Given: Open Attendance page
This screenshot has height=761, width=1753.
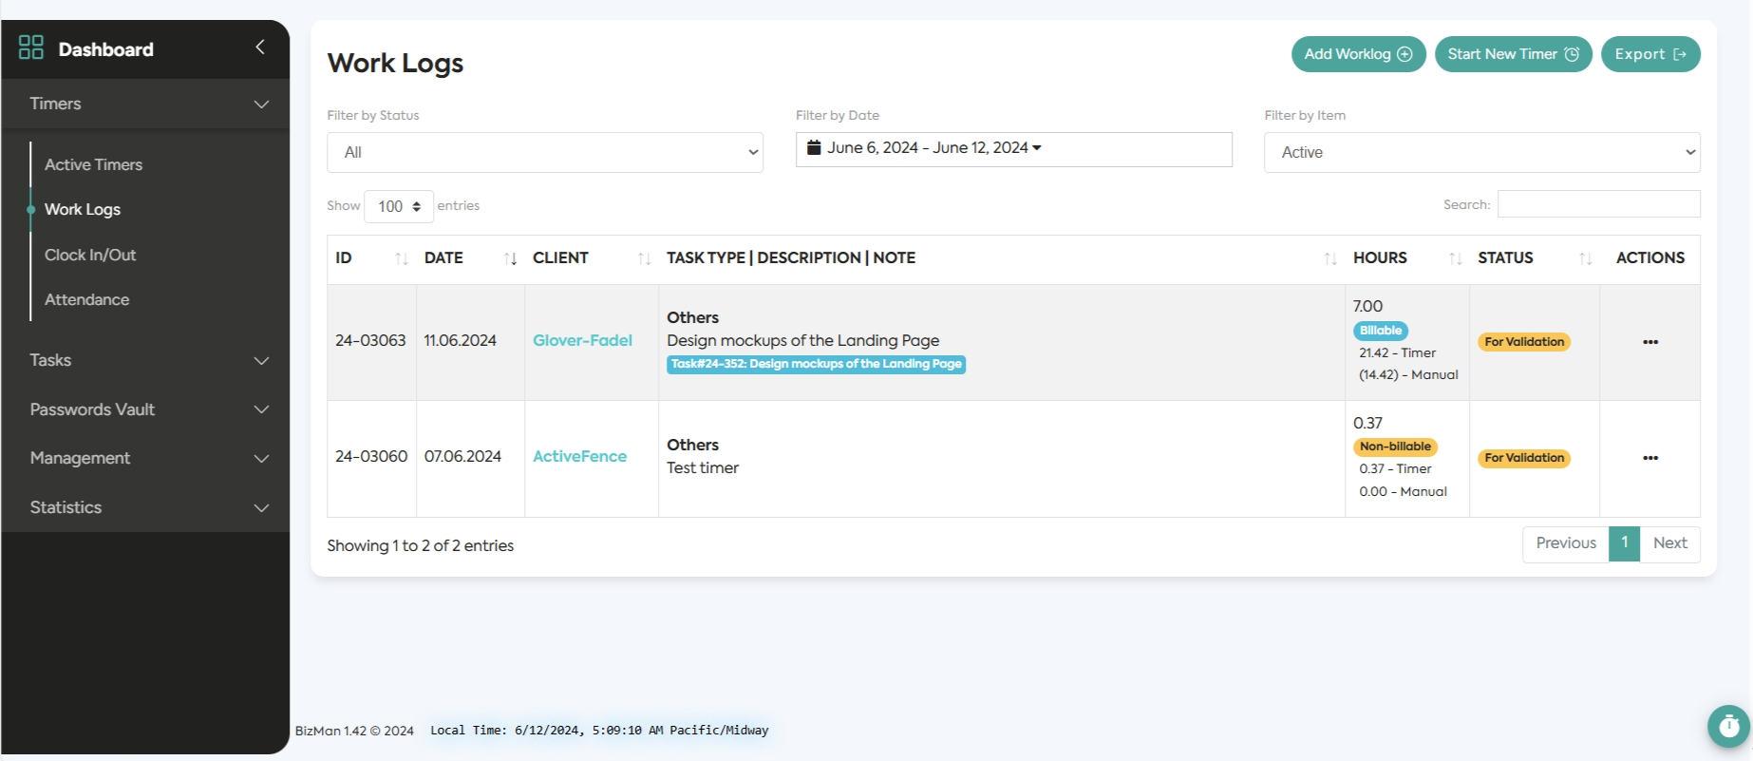Looking at the screenshot, I should [86, 299].
